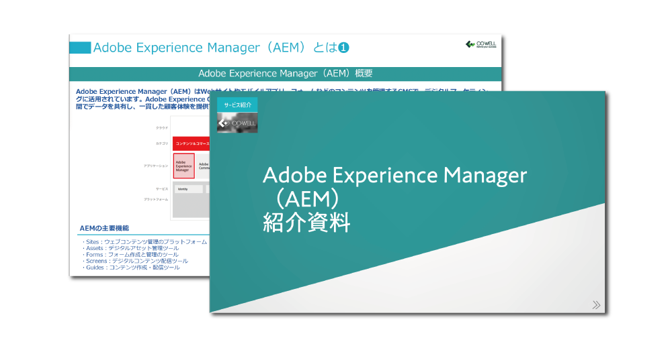Click the Identity service box
672x354 pixels.
click(x=189, y=189)
